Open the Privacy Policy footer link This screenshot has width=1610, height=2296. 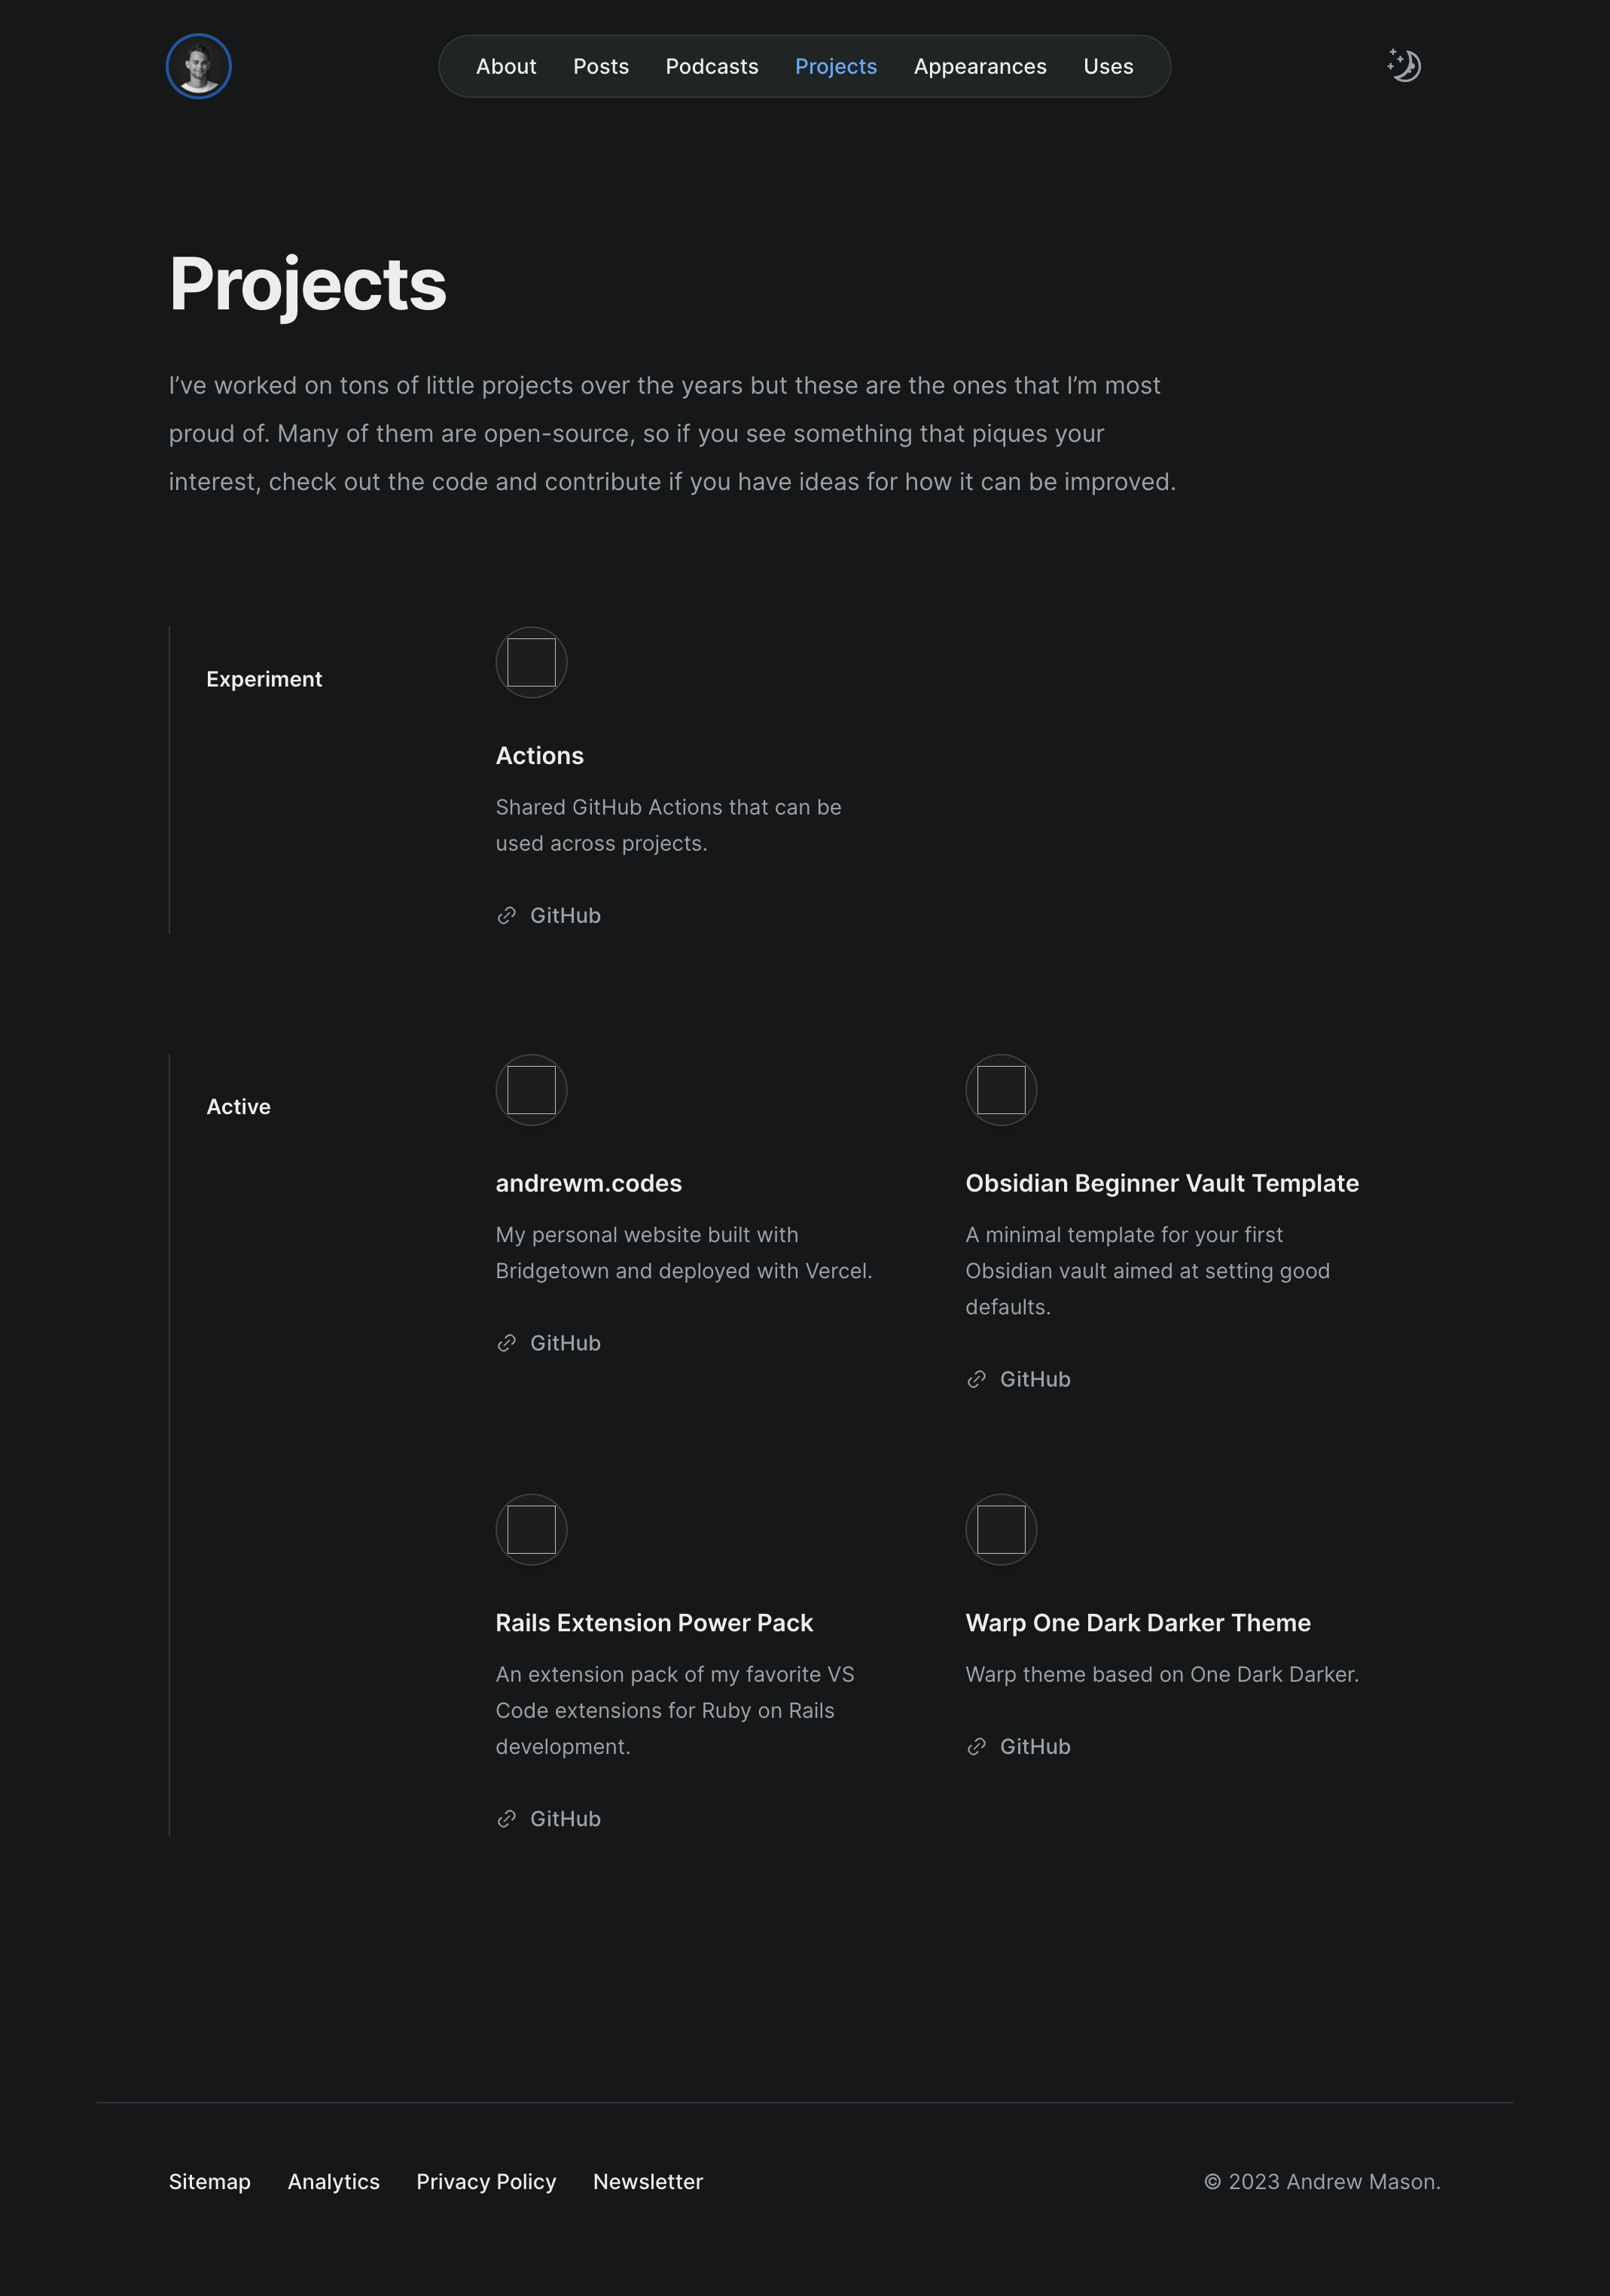(486, 2181)
